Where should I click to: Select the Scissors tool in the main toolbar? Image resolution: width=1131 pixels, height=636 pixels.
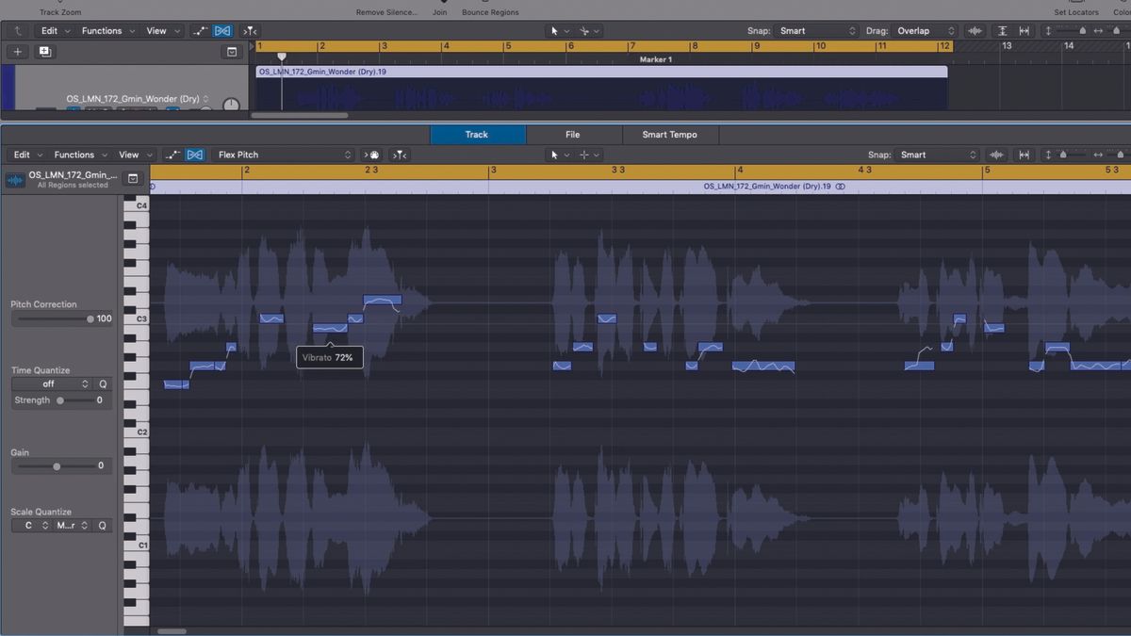(x=586, y=30)
